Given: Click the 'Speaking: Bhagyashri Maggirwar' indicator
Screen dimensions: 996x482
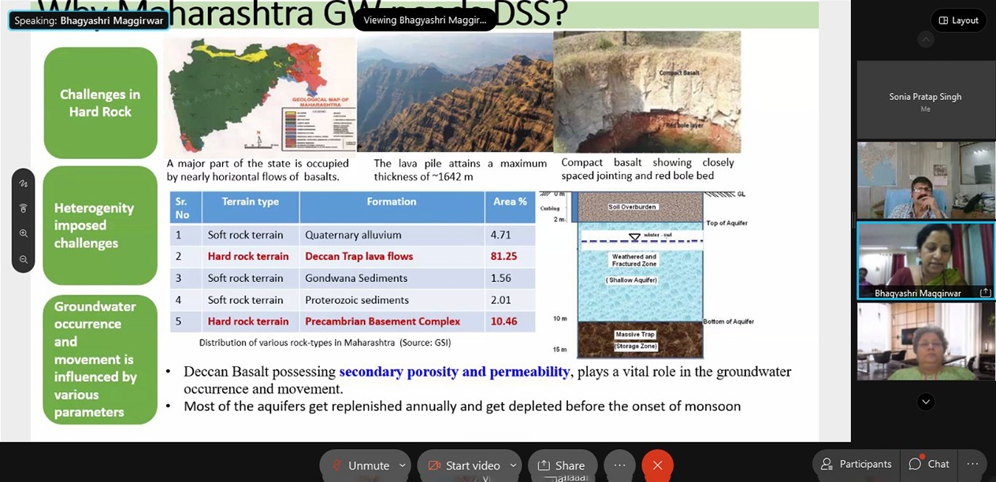Looking at the screenshot, I should [x=88, y=20].
